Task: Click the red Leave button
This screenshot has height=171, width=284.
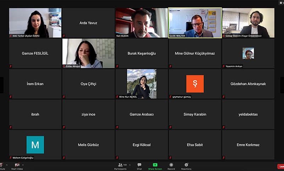Action: click(x=281, y=166)
